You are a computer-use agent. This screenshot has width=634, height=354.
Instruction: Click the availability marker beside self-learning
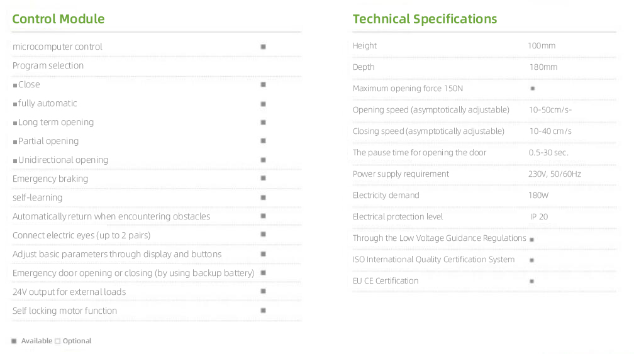pyautogui.click(x=263, y=197)
